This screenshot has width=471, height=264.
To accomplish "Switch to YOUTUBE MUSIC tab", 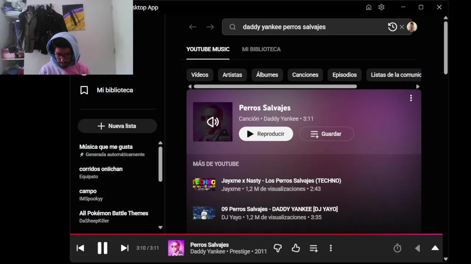I will 208,49.
